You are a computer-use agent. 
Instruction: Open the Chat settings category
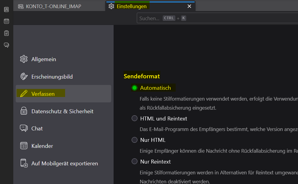pyautogui.click(x=37, y=129)
